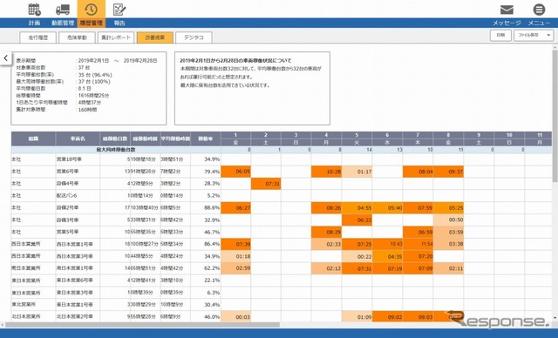Click the vertical scrollbar down arrow
The height and width of the screenshot is (338, 558).
555,318
